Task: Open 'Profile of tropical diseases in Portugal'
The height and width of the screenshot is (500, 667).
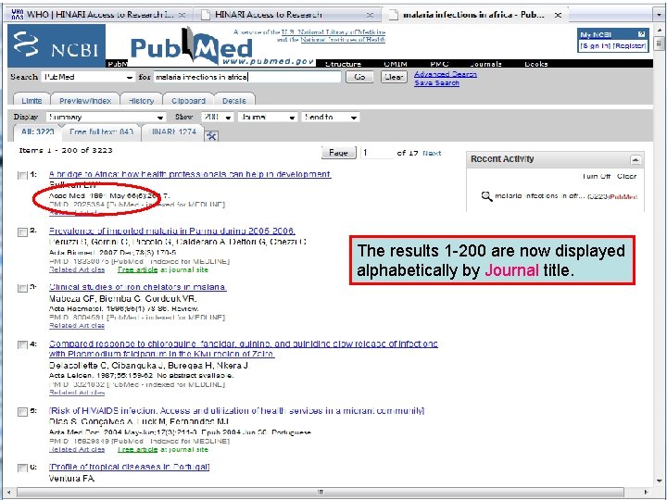Action: pos(130,467)
